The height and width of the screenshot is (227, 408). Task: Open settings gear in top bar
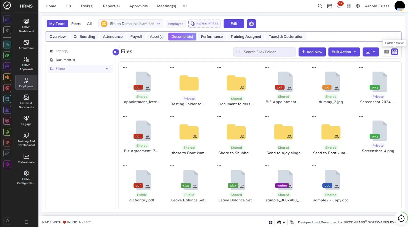[x=358, y=6]
